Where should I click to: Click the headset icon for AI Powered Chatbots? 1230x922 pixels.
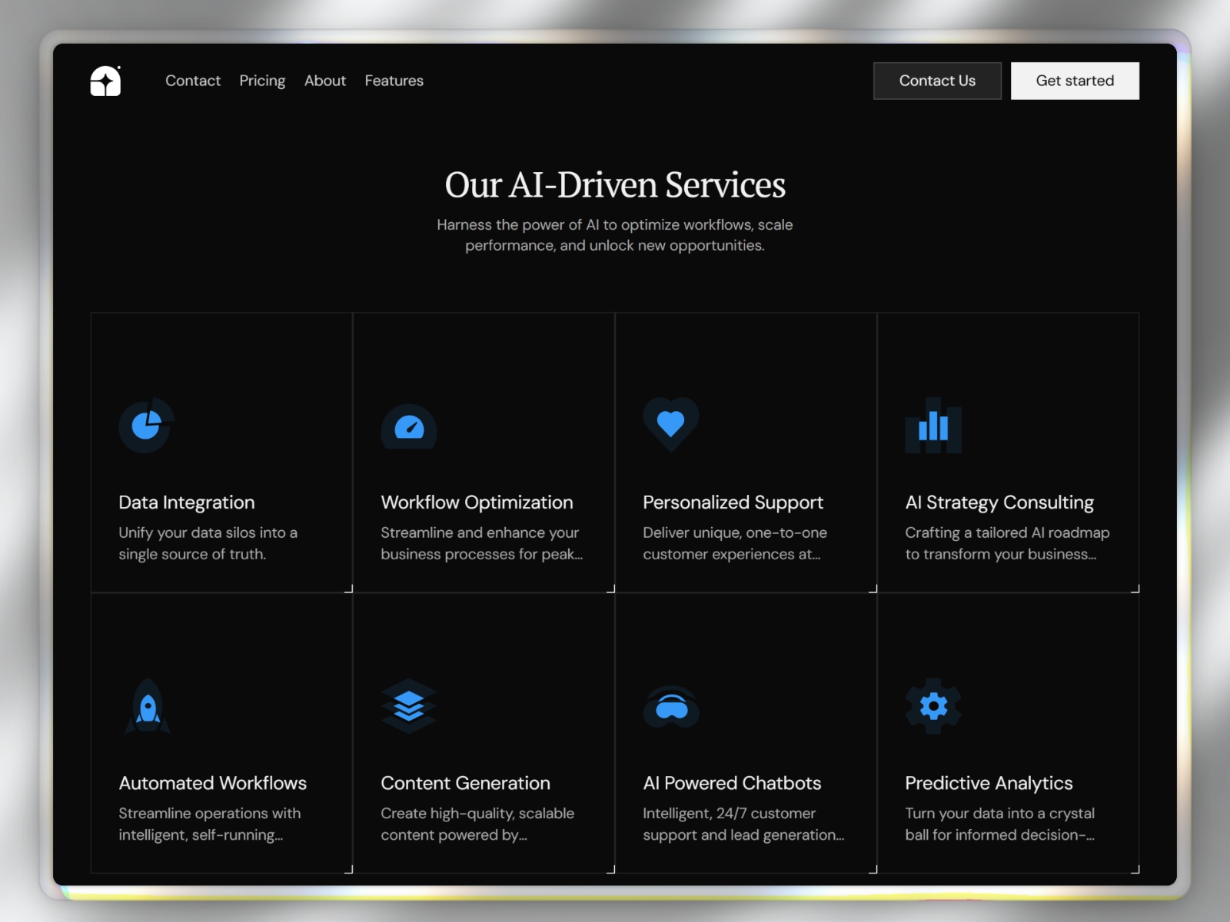click(x=671, y=708)
